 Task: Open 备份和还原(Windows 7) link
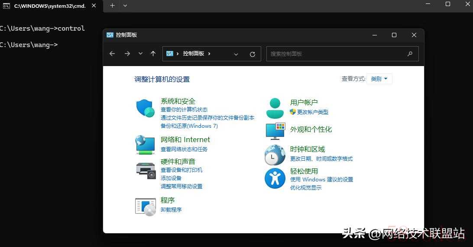tap(189, 126)
